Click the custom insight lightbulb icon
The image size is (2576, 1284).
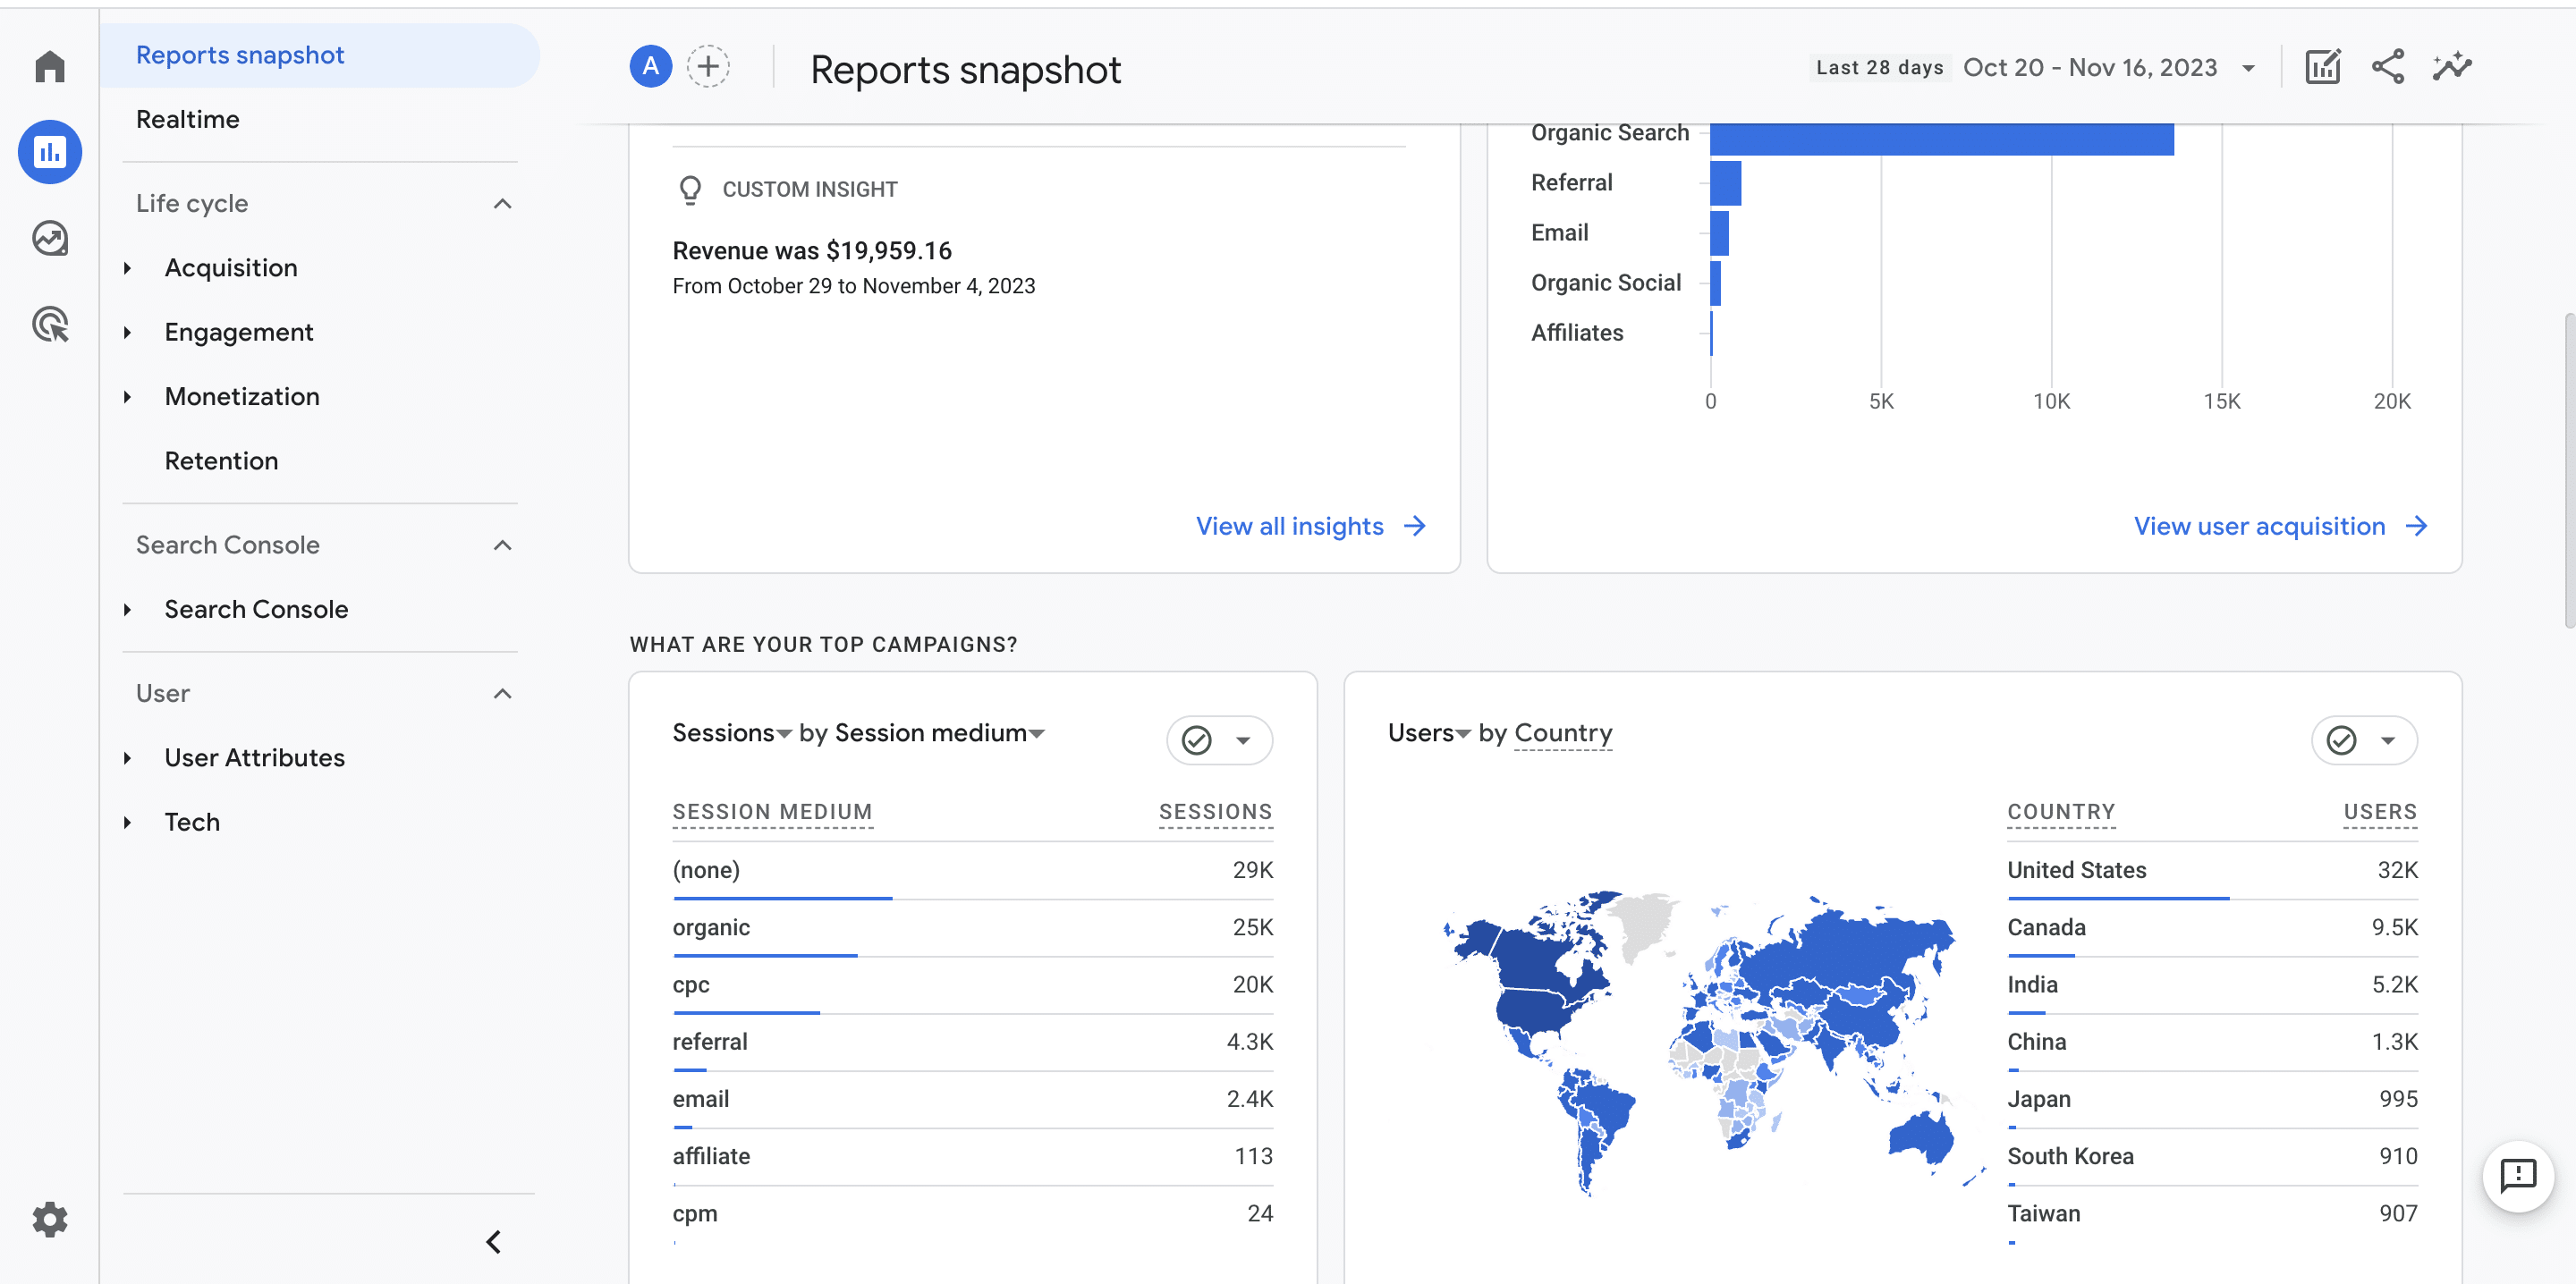[x=690, y=189]
